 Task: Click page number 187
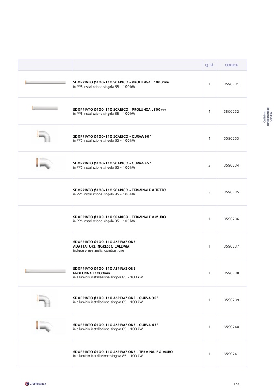[236, 383]
